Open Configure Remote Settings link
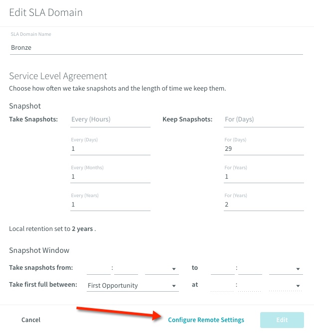This screenshot has height=333, width=314. tap(206, 320)
